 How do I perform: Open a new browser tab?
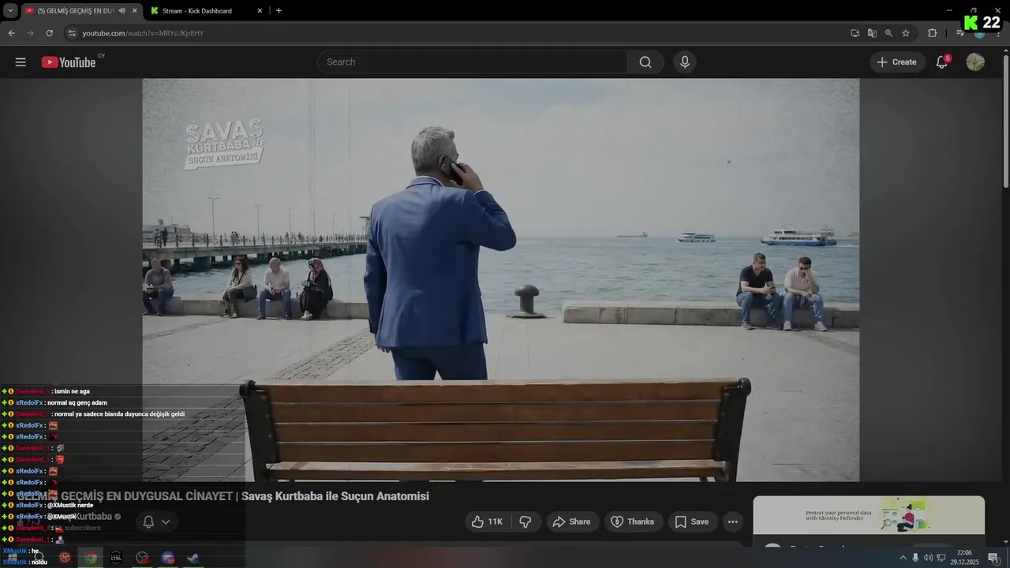pos(279,11)
